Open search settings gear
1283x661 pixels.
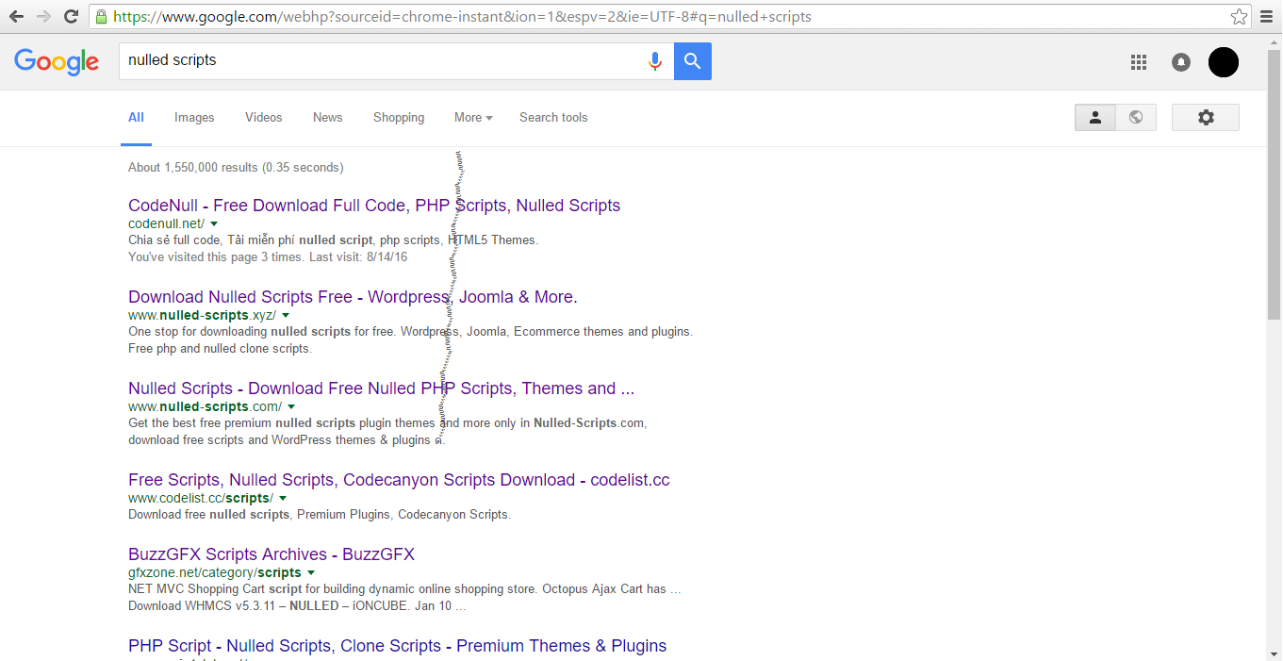point(1206,118)
